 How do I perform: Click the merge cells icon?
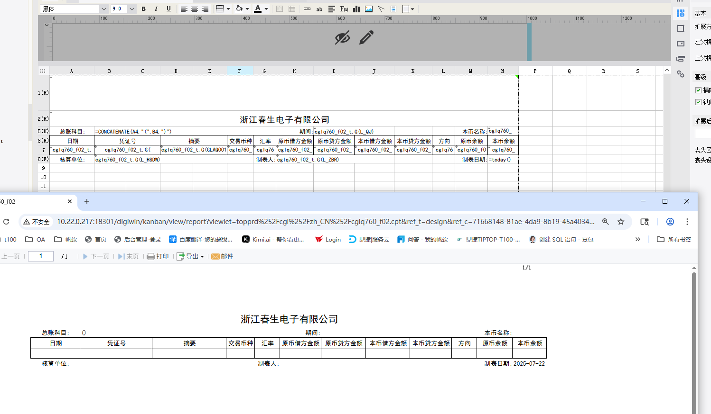(x=280, y=9)
